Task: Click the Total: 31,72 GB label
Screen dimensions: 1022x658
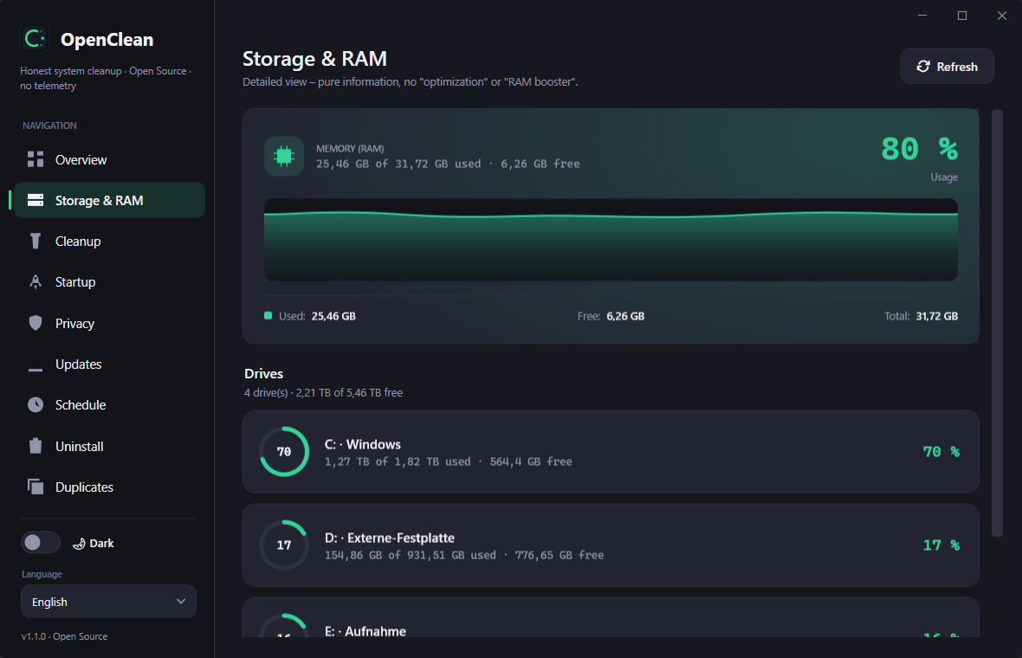Action: click(921, 316)
